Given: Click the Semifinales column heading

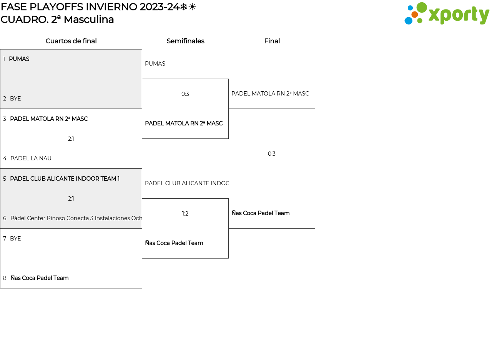Looking at the screenshot, I should [185, 41].
